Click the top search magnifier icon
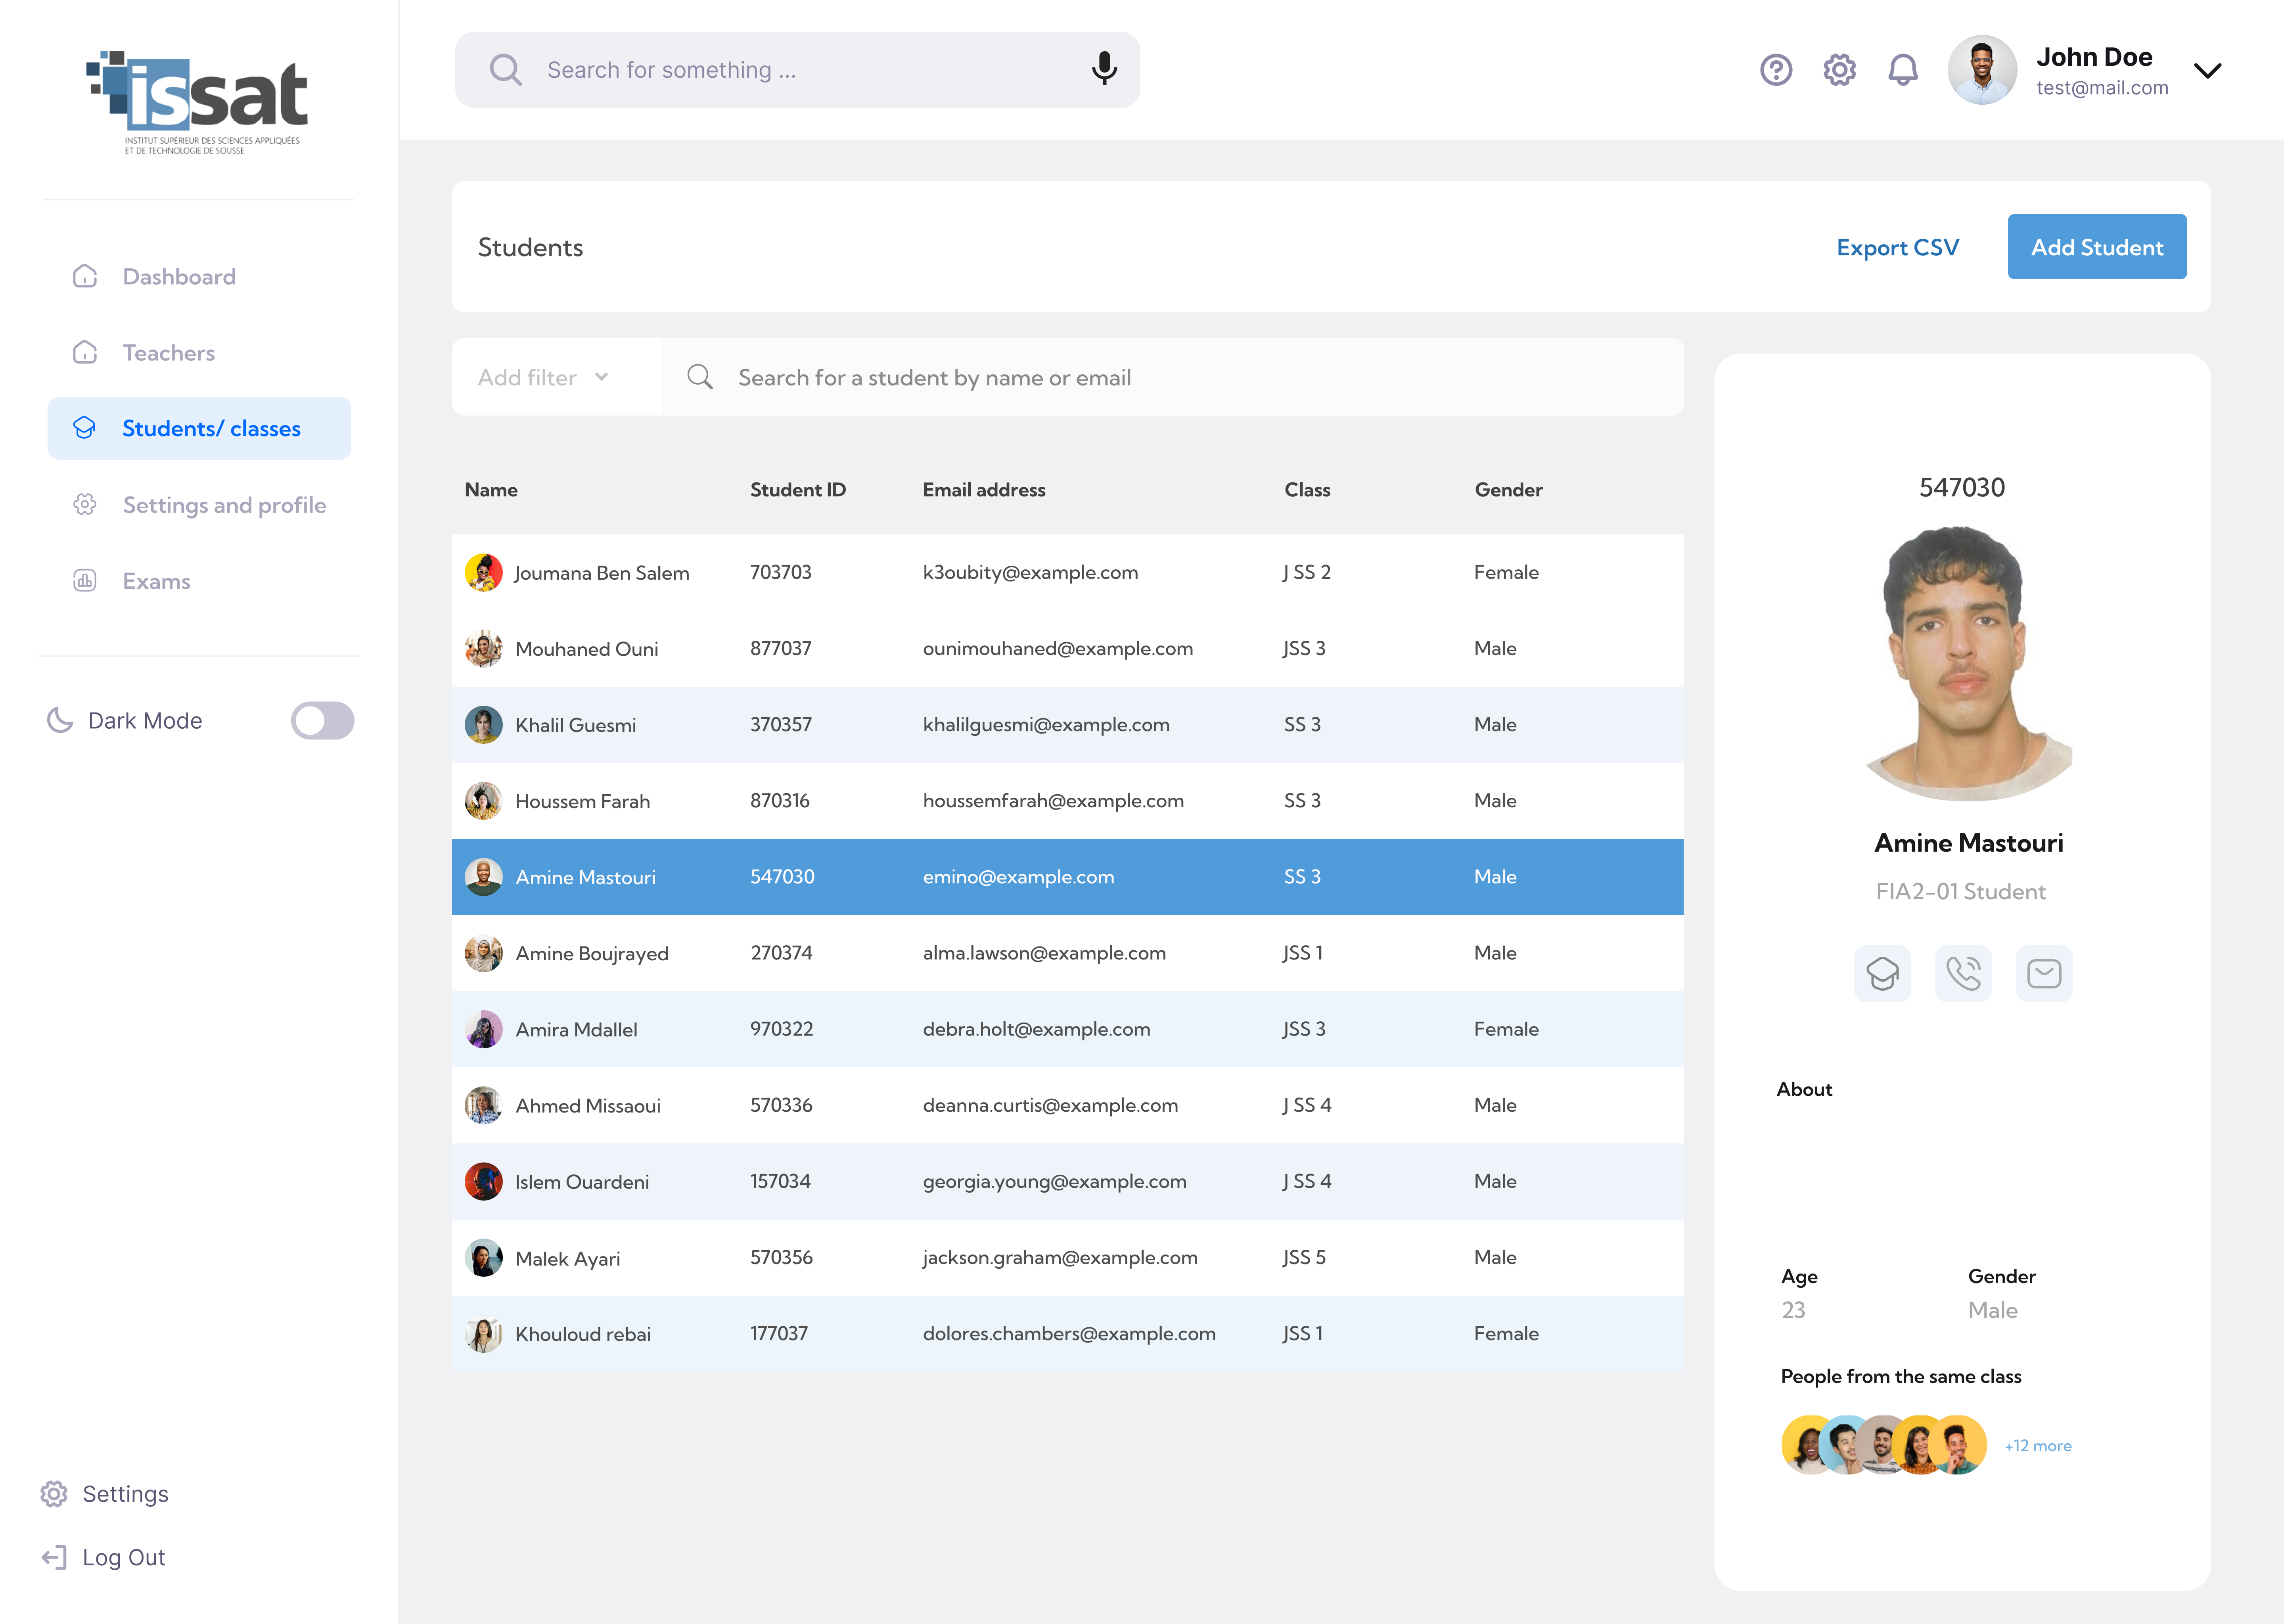This screenshot has width=2284, height=1624. coord(506,70)
